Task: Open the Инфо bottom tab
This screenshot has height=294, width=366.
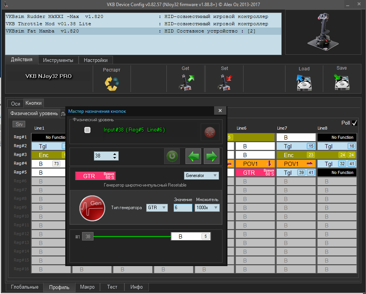Action: [137, 287]
